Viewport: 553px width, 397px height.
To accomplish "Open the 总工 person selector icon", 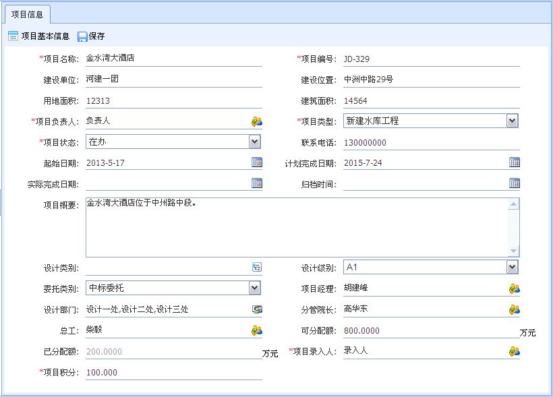I will tap(256, 329).
